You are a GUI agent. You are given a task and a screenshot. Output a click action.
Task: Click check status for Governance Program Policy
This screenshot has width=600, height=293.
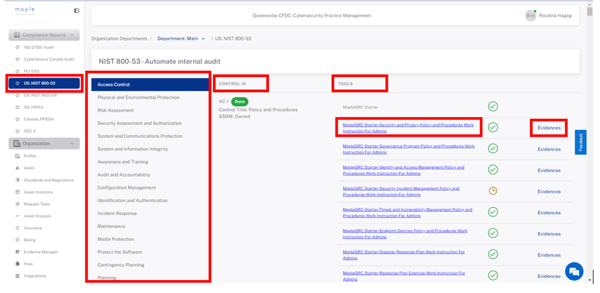coord(494,148)
